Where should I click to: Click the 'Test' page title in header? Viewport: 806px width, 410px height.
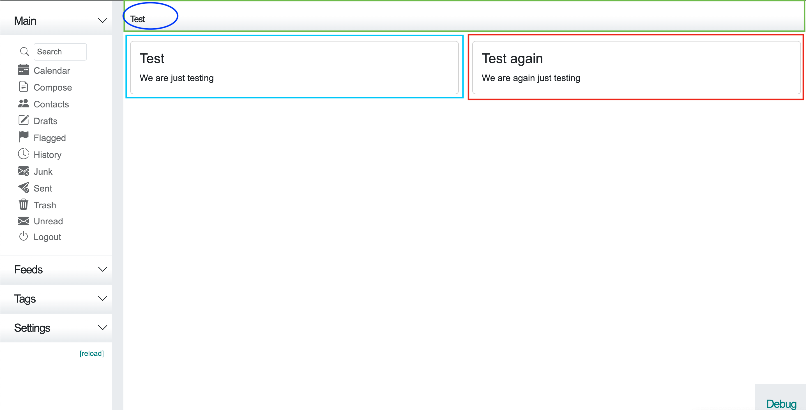137,19
